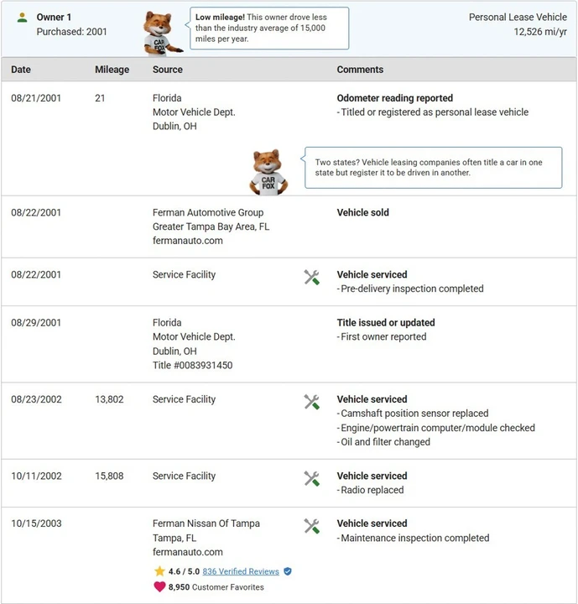Viewport: 578px width, 604px height.
Task: Open the 836 Verified Reviews link
Action: tap(241, 571)
